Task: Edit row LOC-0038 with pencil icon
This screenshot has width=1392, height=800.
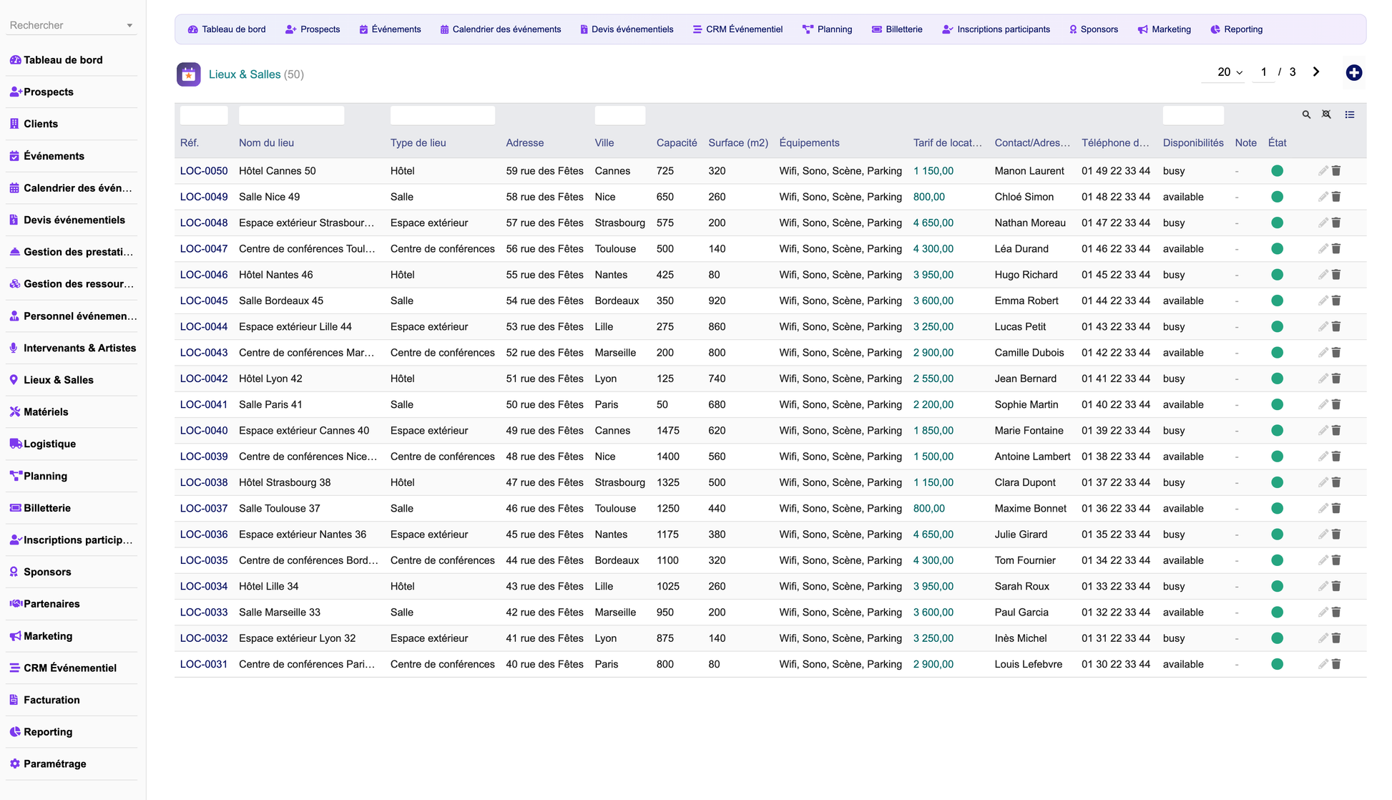Action: coord(1323,482)
